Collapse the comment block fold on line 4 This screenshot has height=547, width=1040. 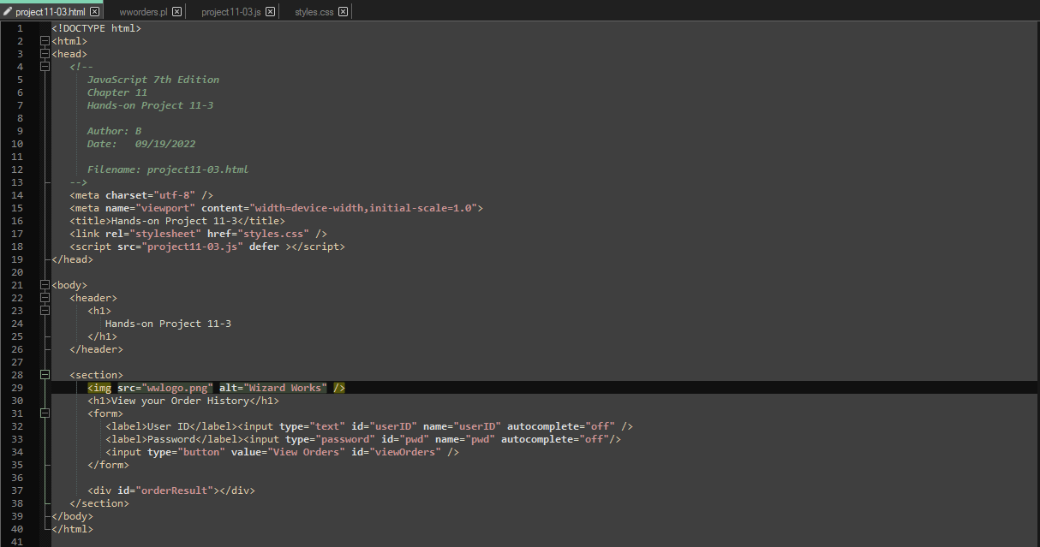click(x=45, y=66)
